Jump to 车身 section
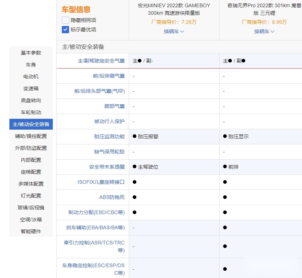The height and width of the screenshot is (278, 302). point(31,65)
